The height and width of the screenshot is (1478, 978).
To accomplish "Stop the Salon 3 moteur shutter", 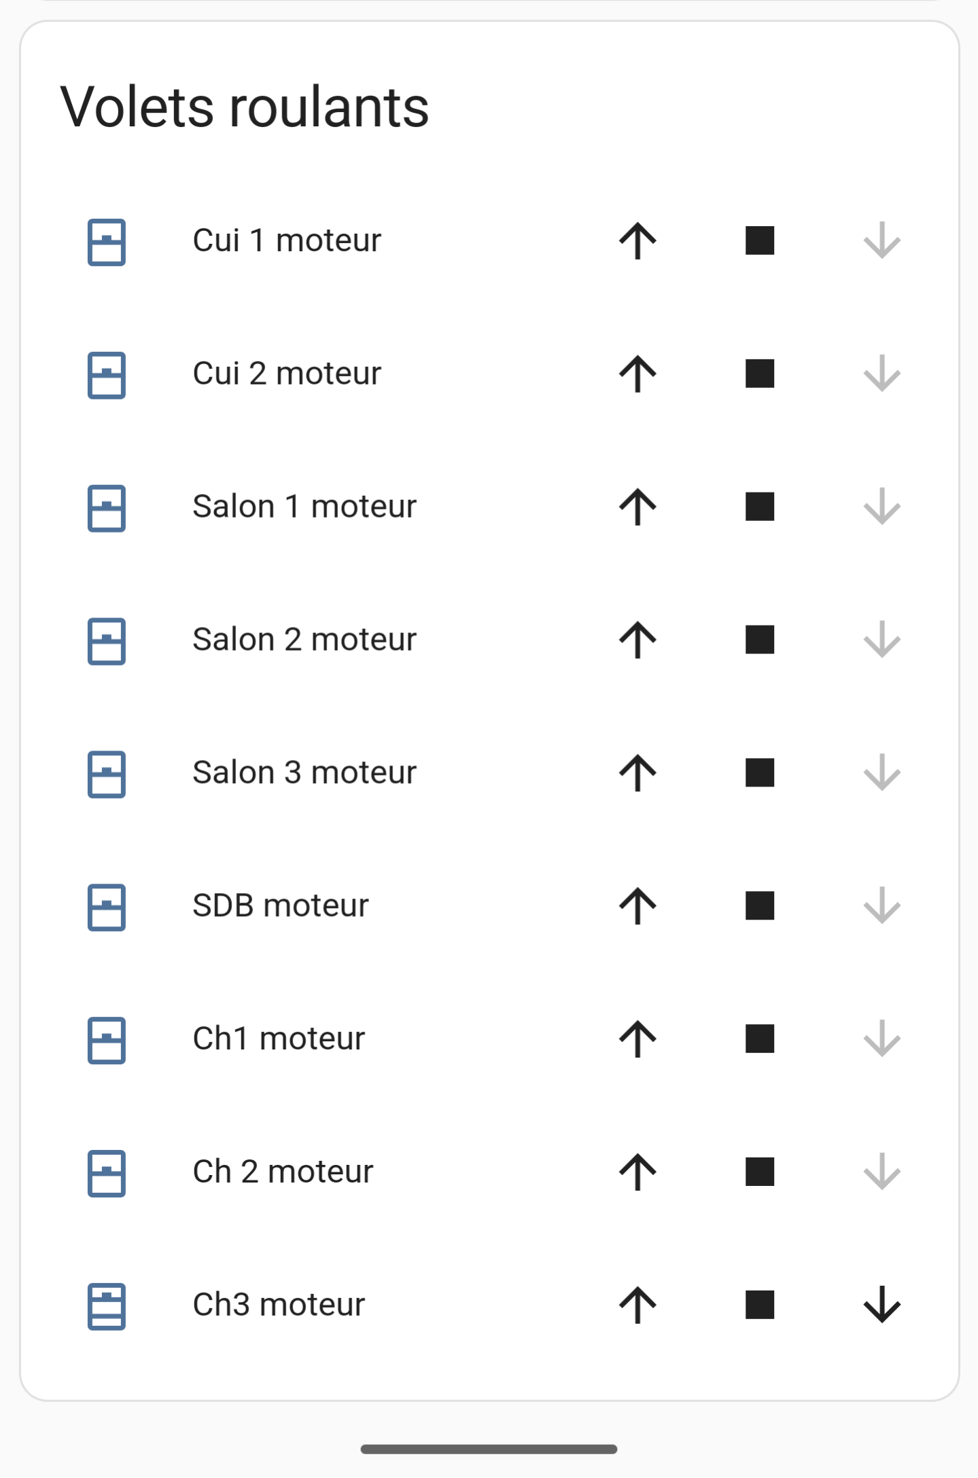I will click(760, 773).
